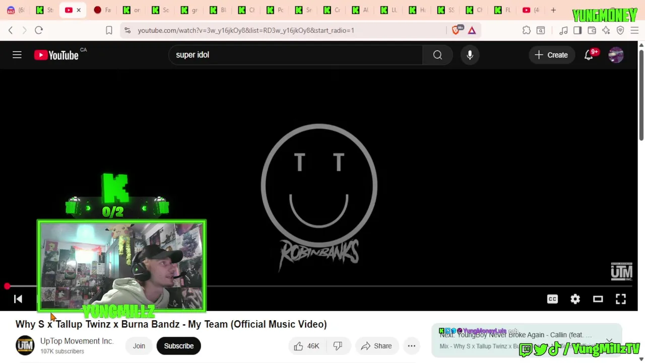Switch to the 'St' Kick tab
The height and width of the screenshot is (363, 645).
(44, 10)
